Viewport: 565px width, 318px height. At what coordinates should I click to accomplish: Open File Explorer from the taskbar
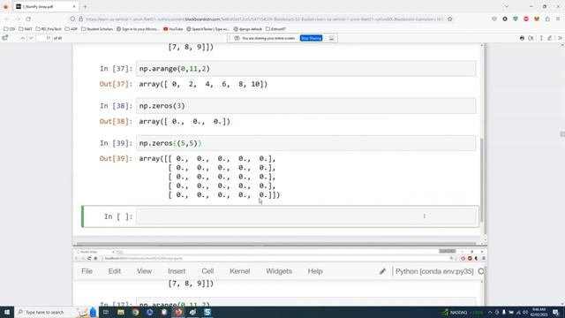click(121, 312)
